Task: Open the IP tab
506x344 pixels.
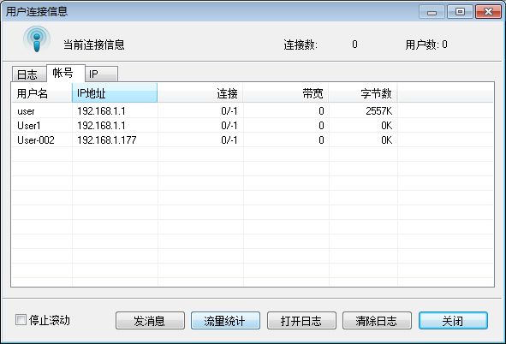Action: click(x=101, y=74)
